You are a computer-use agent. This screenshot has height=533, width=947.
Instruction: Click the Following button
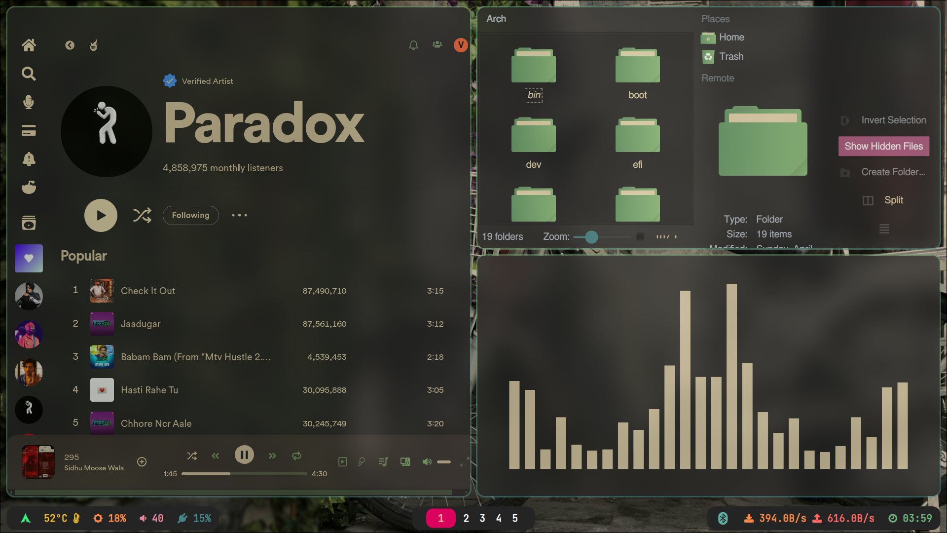click(190, 215)
